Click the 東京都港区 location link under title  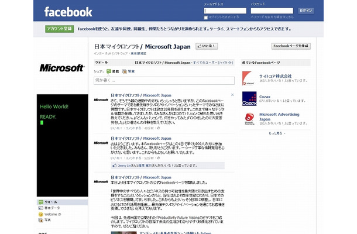[139, 54]
